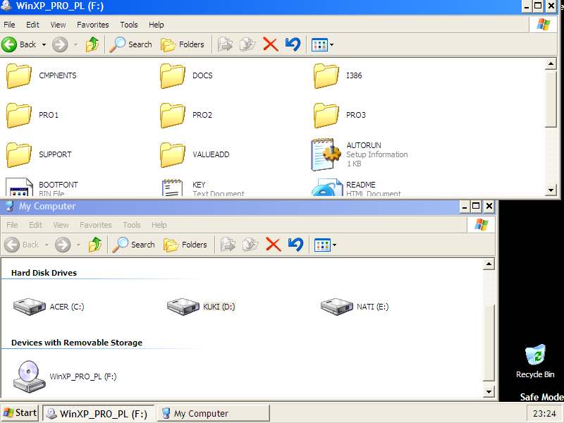Toggle Folders pane in WinXP_PRO_PL window
The height and width of the screenshot is (423, 564).
[183, 44]
